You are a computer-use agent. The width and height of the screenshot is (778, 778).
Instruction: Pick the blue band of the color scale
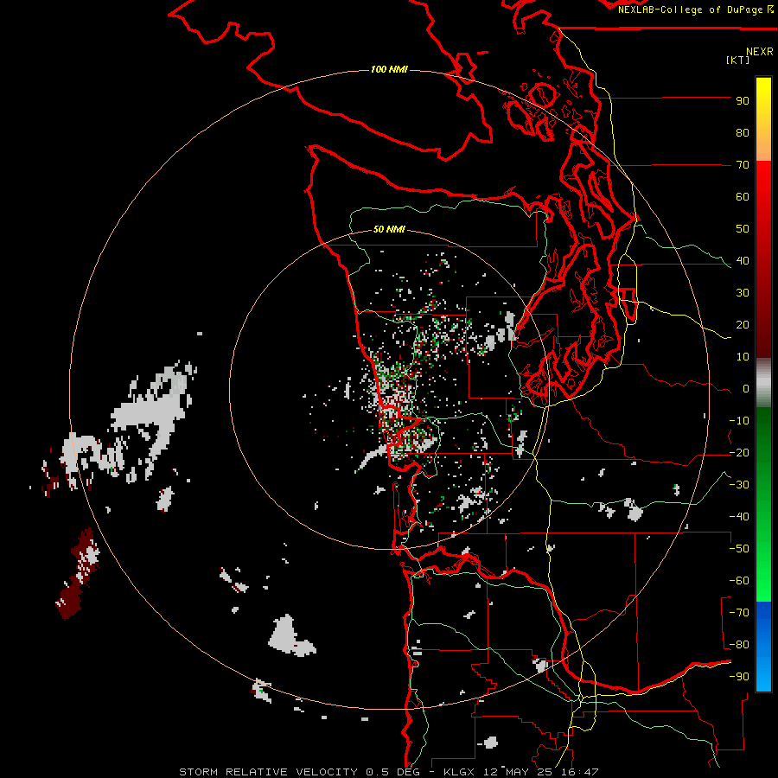(763, 647)
